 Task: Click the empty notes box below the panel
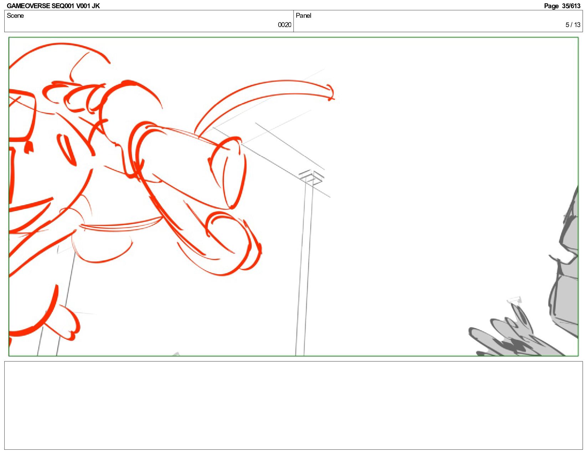click(293, 405)
